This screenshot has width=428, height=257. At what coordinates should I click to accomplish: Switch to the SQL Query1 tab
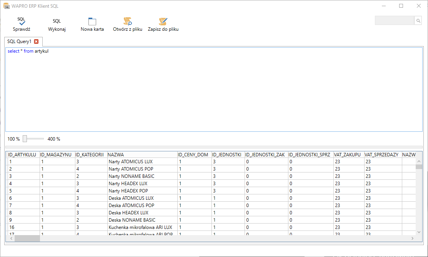(19, 41)
